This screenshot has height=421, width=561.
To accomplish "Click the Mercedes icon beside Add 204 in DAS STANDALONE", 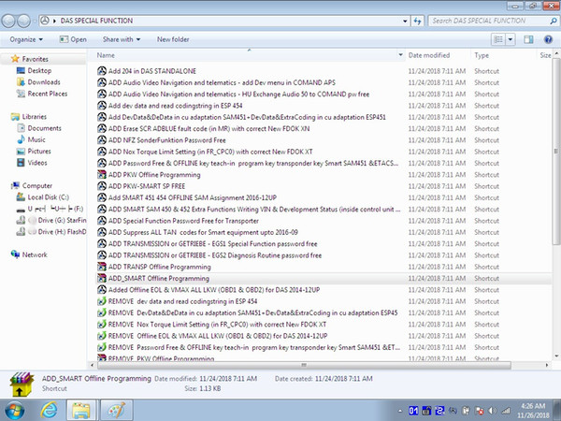I will pyautogui.click(x=102, y=71).
